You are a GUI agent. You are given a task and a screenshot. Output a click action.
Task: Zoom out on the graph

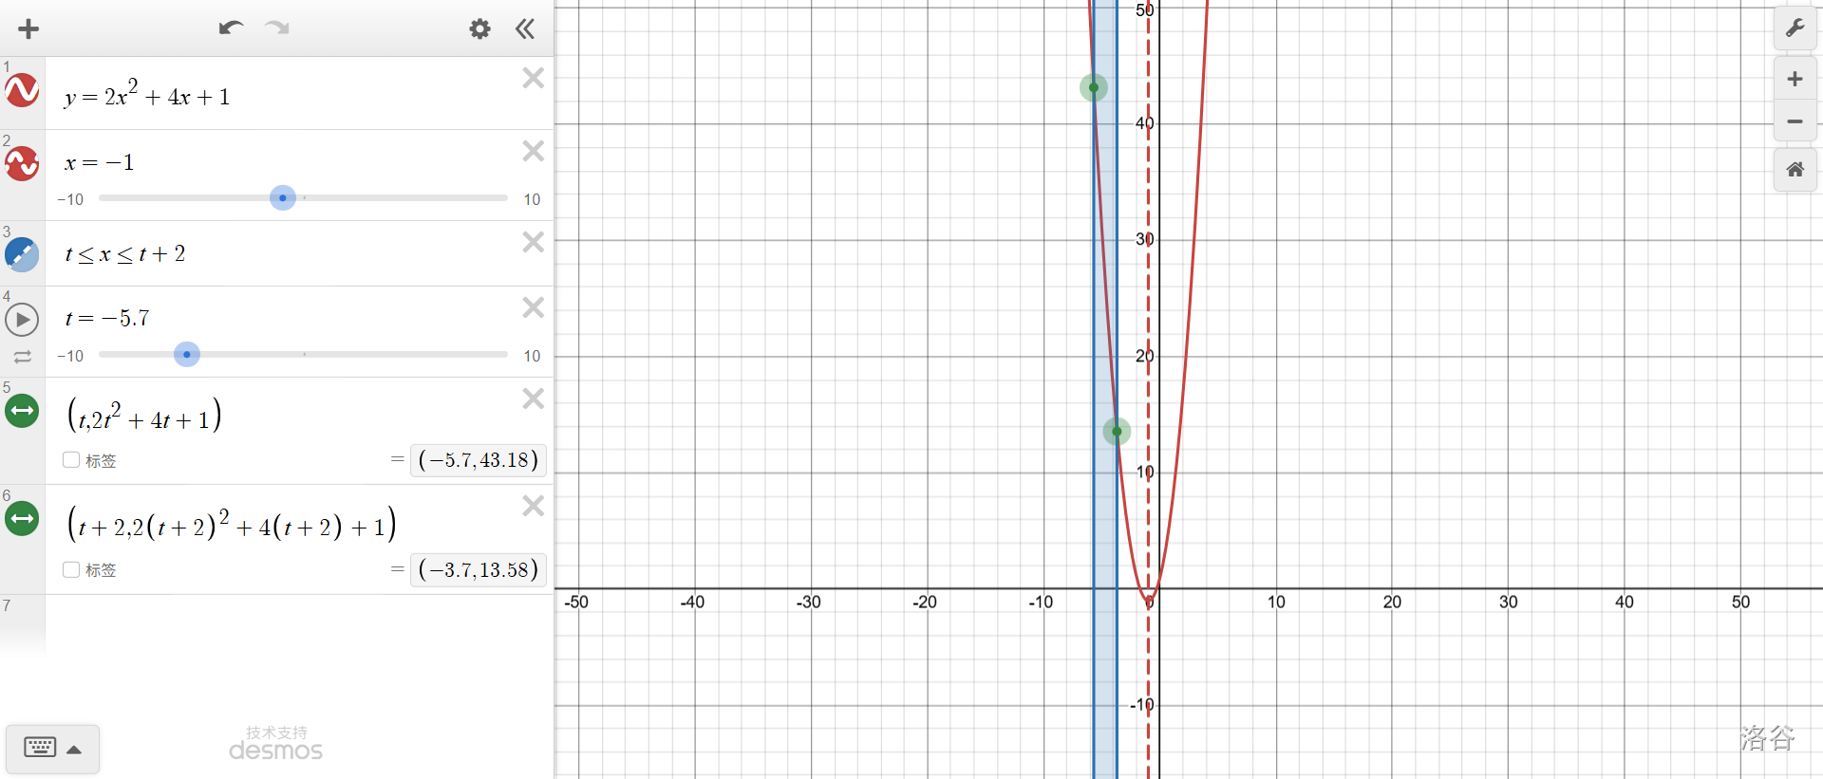tap(1795, 121)
